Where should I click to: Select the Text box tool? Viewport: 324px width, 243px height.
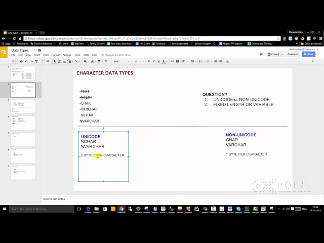(60, 61)
